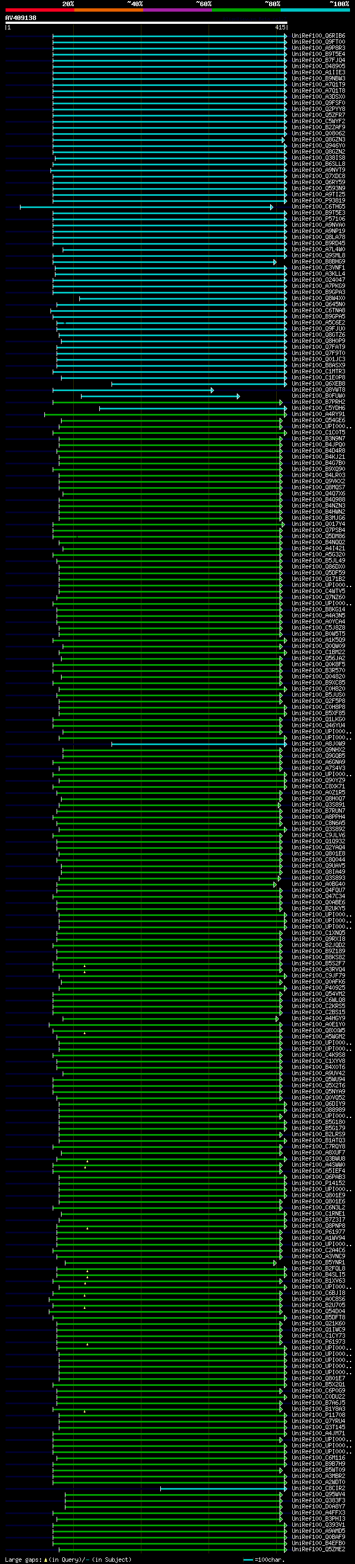
Task: Select the UniRef100_A1IIE3 hit label
Action: click(318, 72)
